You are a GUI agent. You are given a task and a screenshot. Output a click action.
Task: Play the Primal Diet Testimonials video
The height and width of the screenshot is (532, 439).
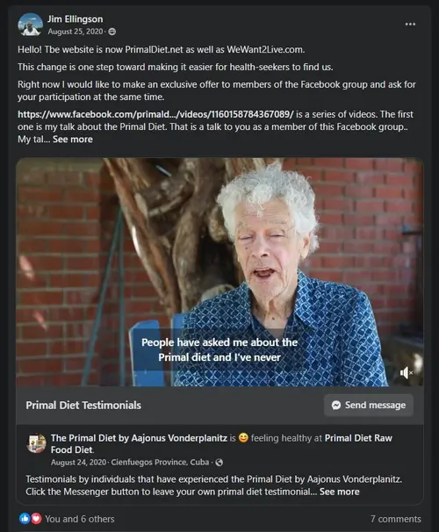219,272
